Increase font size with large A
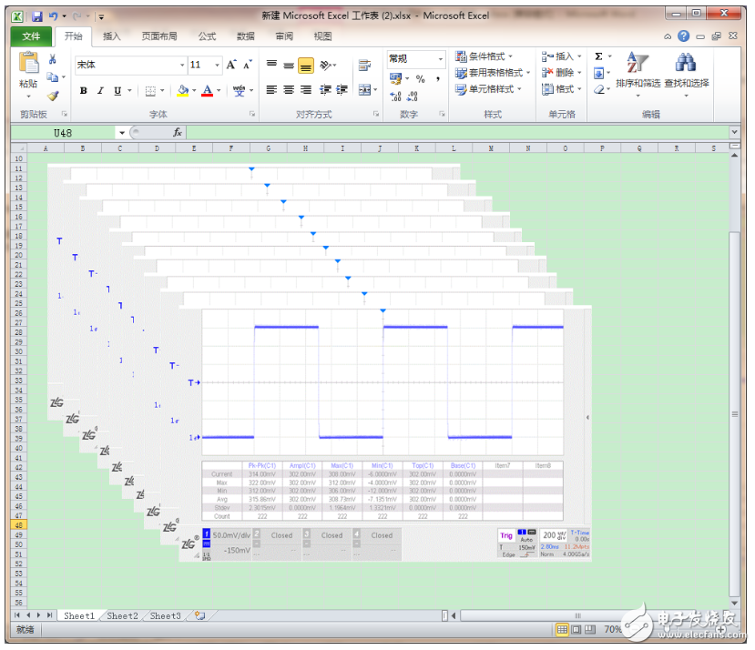The height and width of the screenshot is (650, 755). (x=231, y=65)
